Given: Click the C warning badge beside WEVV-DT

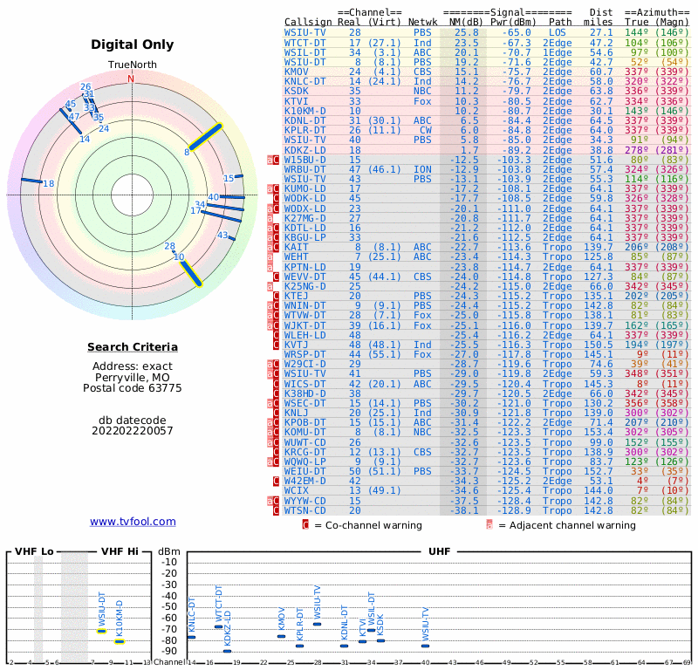Looking at the screenshot, I should [276, 277].
